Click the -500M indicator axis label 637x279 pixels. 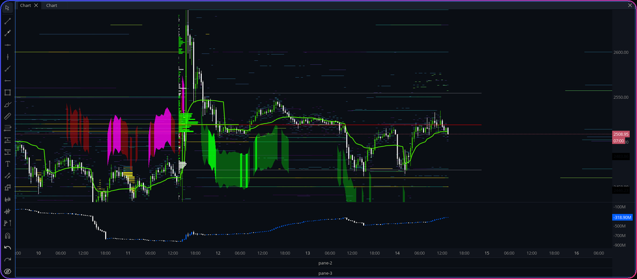click(x=620, y=226)
